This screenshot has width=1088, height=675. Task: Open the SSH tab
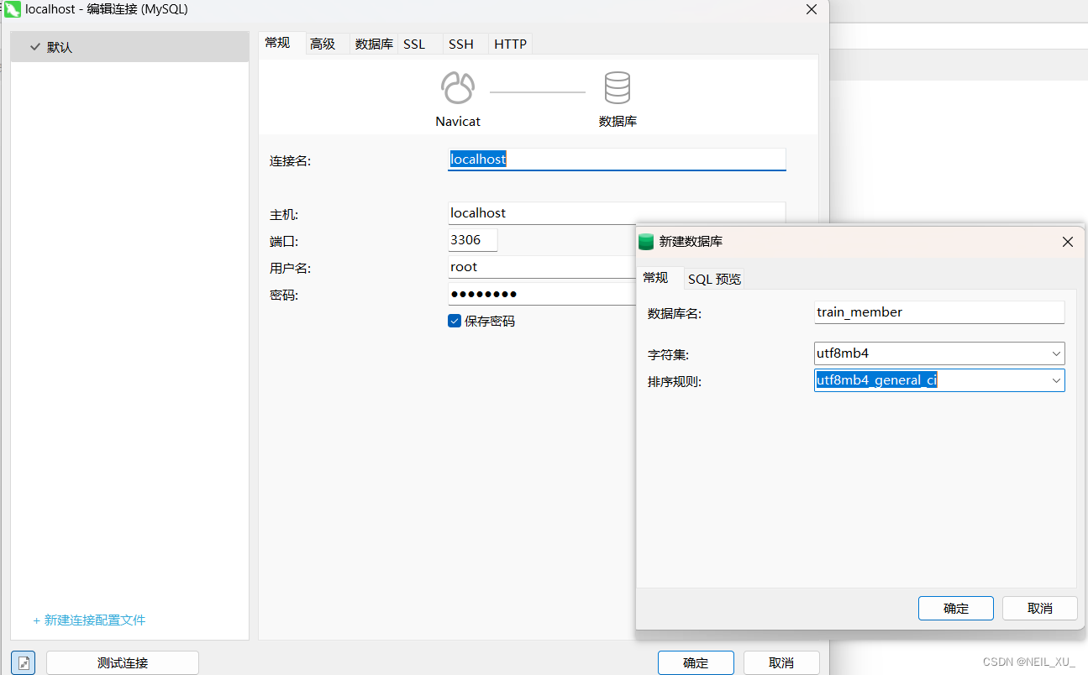[460, 44]
